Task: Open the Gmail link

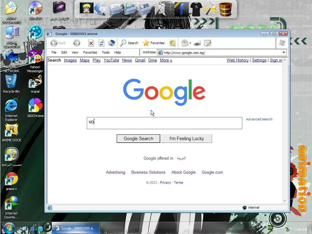Action: [140, 60]
